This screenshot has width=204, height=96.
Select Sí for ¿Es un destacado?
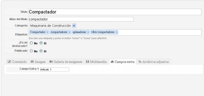tap(41, 43)
